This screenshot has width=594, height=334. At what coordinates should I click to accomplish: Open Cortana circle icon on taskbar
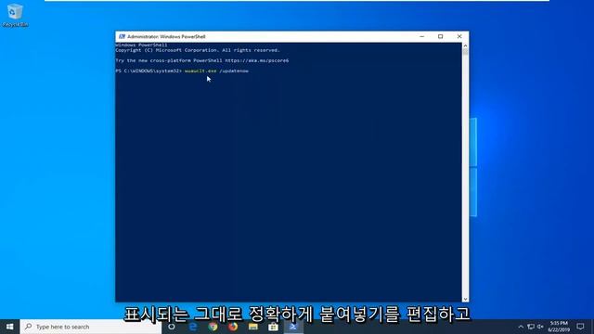tap(172, 327)
